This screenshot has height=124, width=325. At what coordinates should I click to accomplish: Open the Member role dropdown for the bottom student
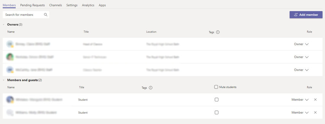pos(300,112)
